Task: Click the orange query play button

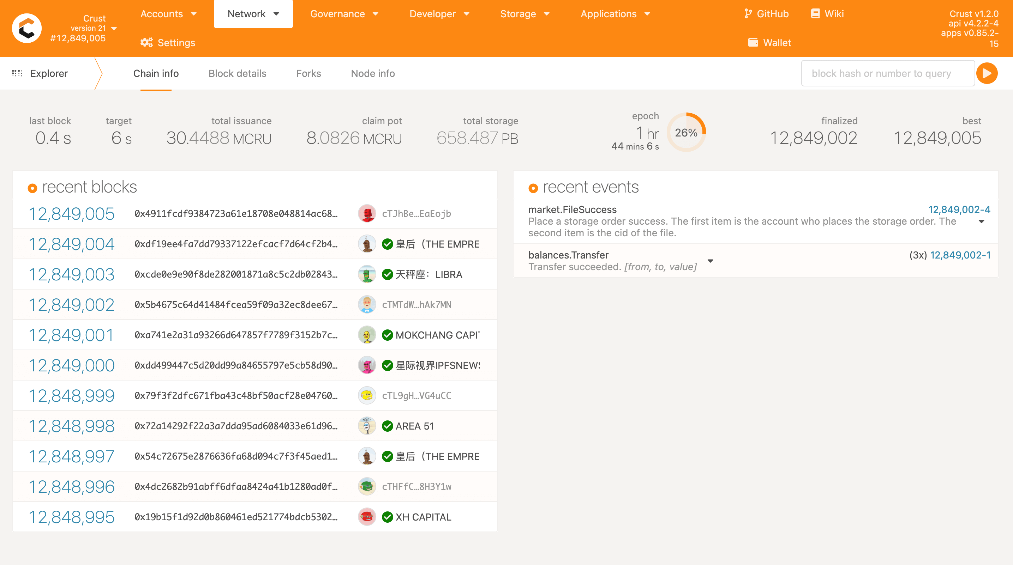Action: click(987, 73)
